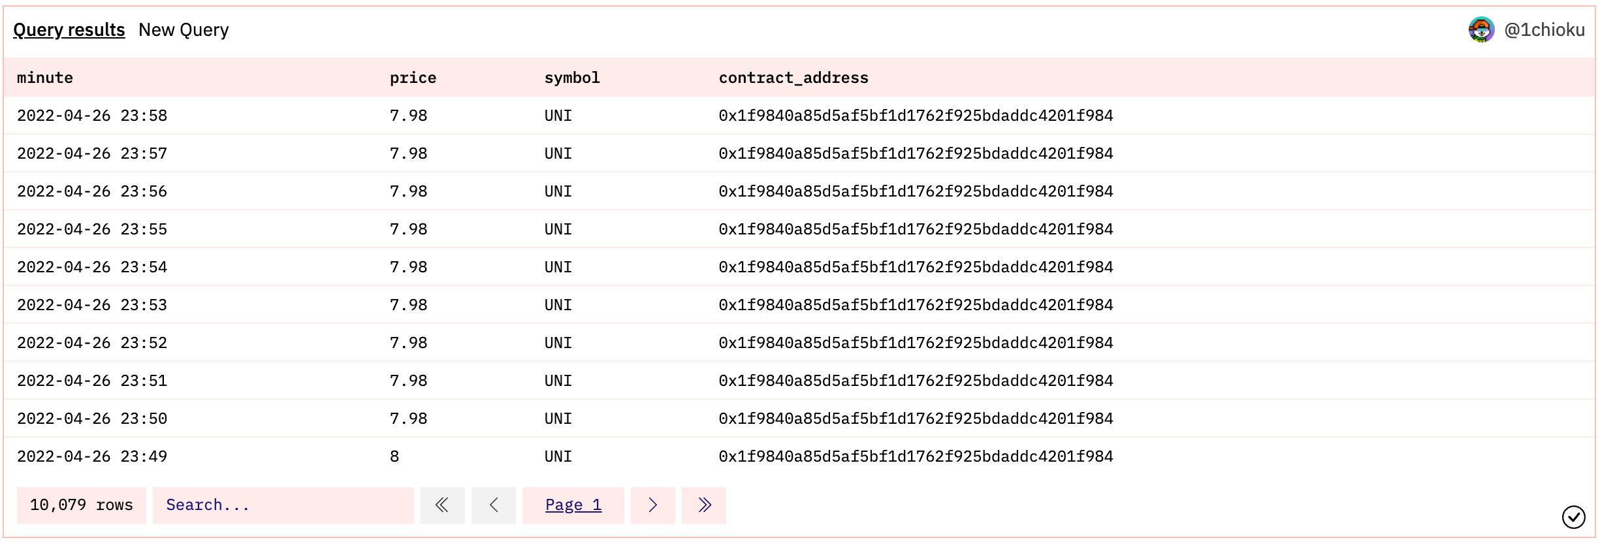Click contract address in the 23:49 row
Screen dimensions: 1600x542
tap(916, 456)
